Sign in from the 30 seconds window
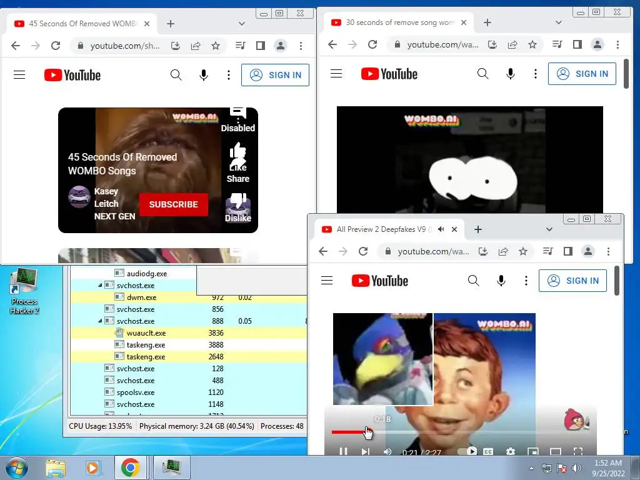This screenshot has height=480, width=640. (582, 74)
